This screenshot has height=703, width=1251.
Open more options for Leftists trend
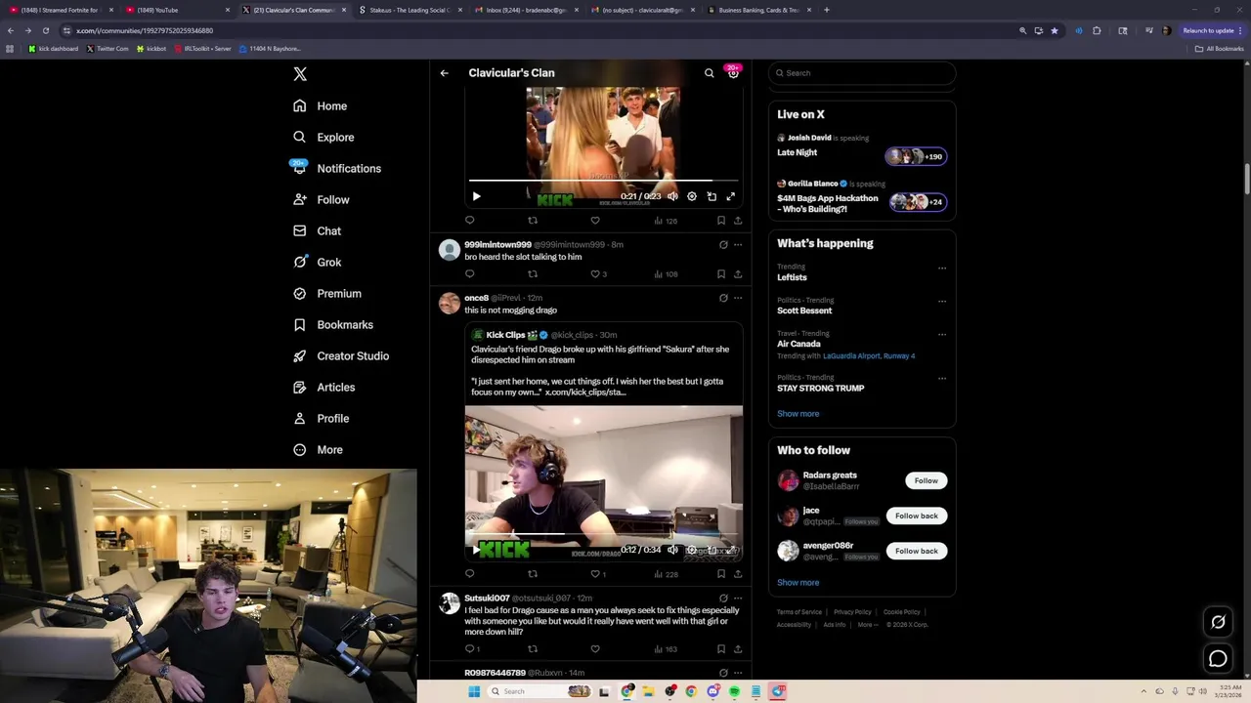click(x=942, y=269)
